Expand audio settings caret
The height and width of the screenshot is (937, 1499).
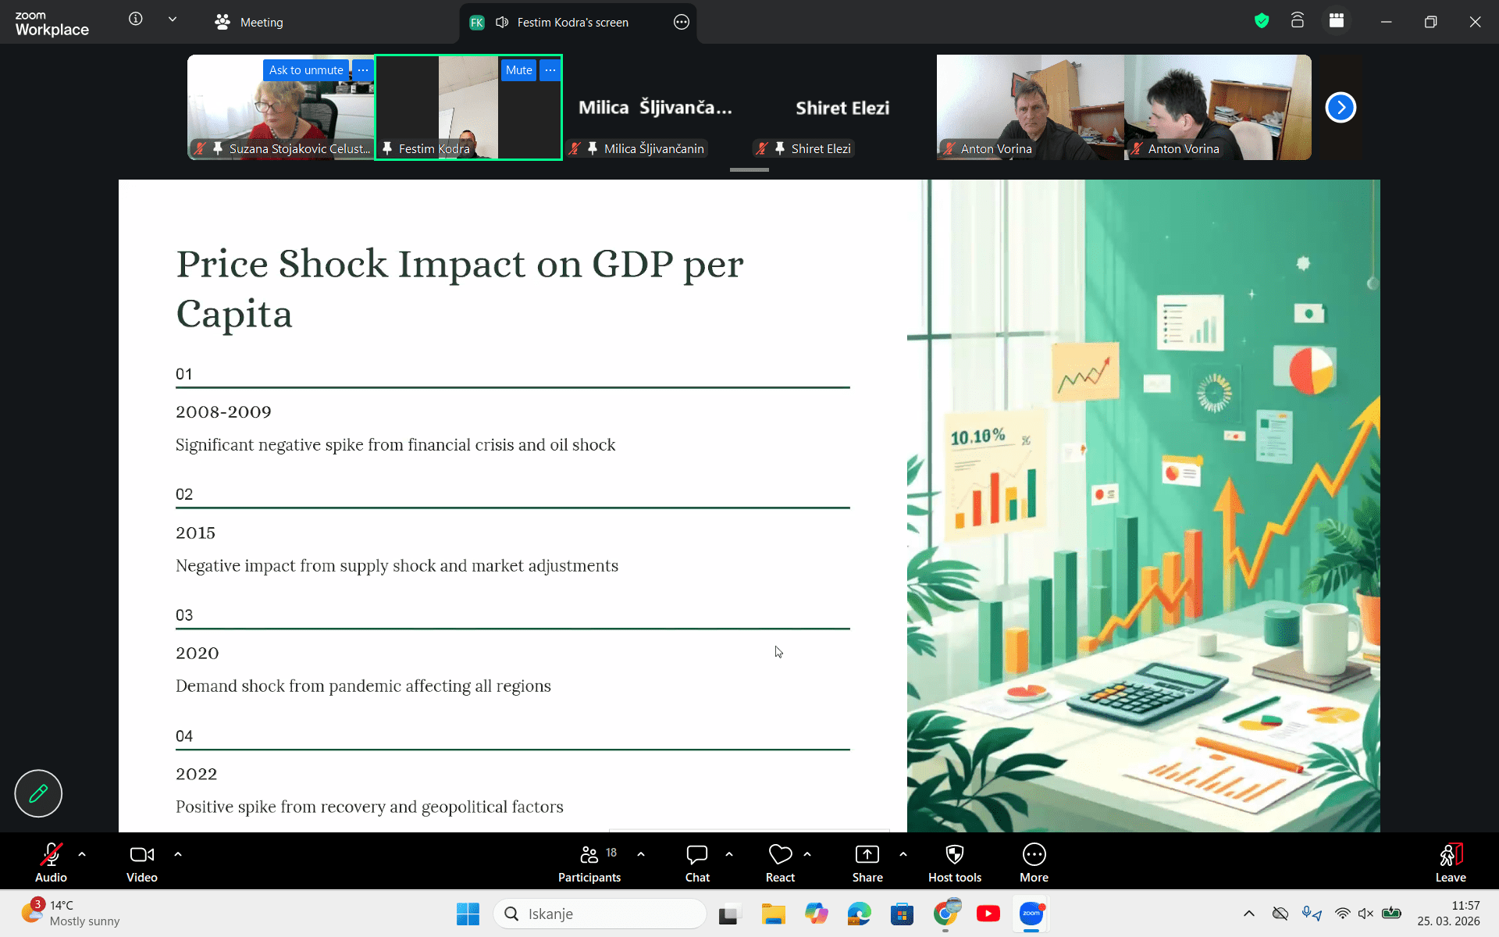pos(82,854)
